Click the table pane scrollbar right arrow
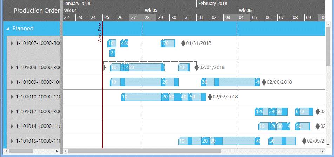The height and width of the screenshot is (157, 334). coord(57,151)
